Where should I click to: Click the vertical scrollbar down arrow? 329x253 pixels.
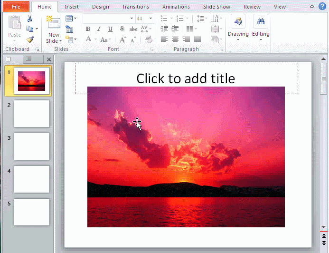324,227
